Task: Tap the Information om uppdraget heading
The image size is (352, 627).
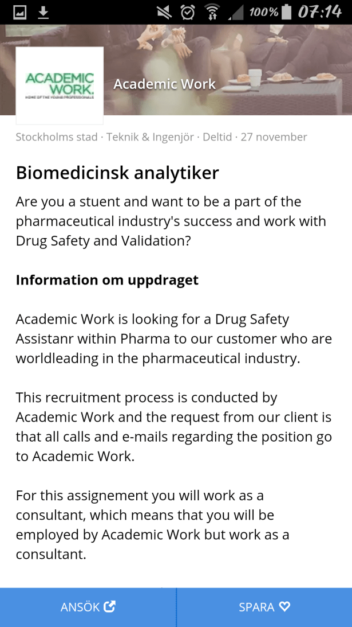Action: pyautogui.click(x=107, y=280)
